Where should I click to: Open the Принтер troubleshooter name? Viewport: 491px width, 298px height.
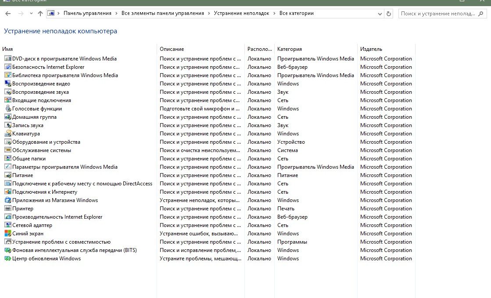22,209
